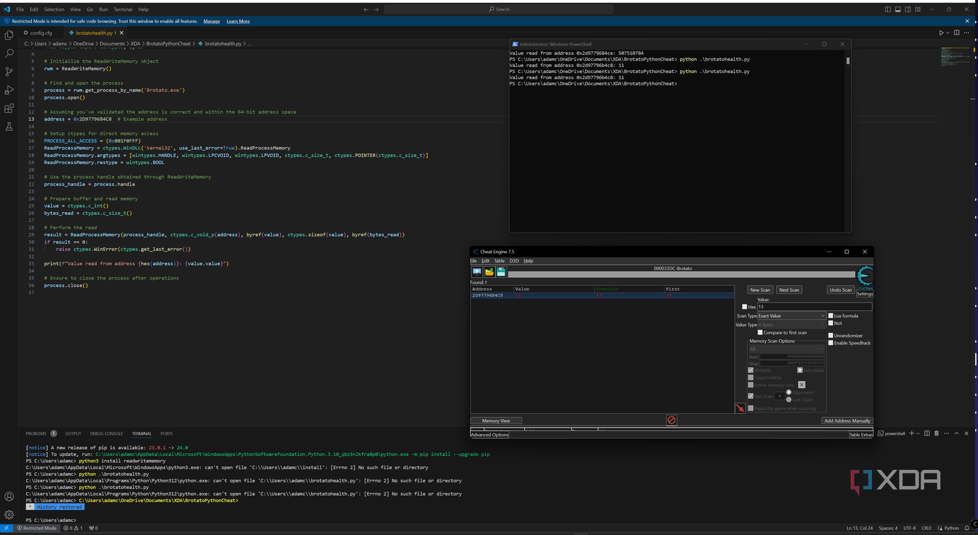
Task: Select a process with the computer icon
Action: 477,272
